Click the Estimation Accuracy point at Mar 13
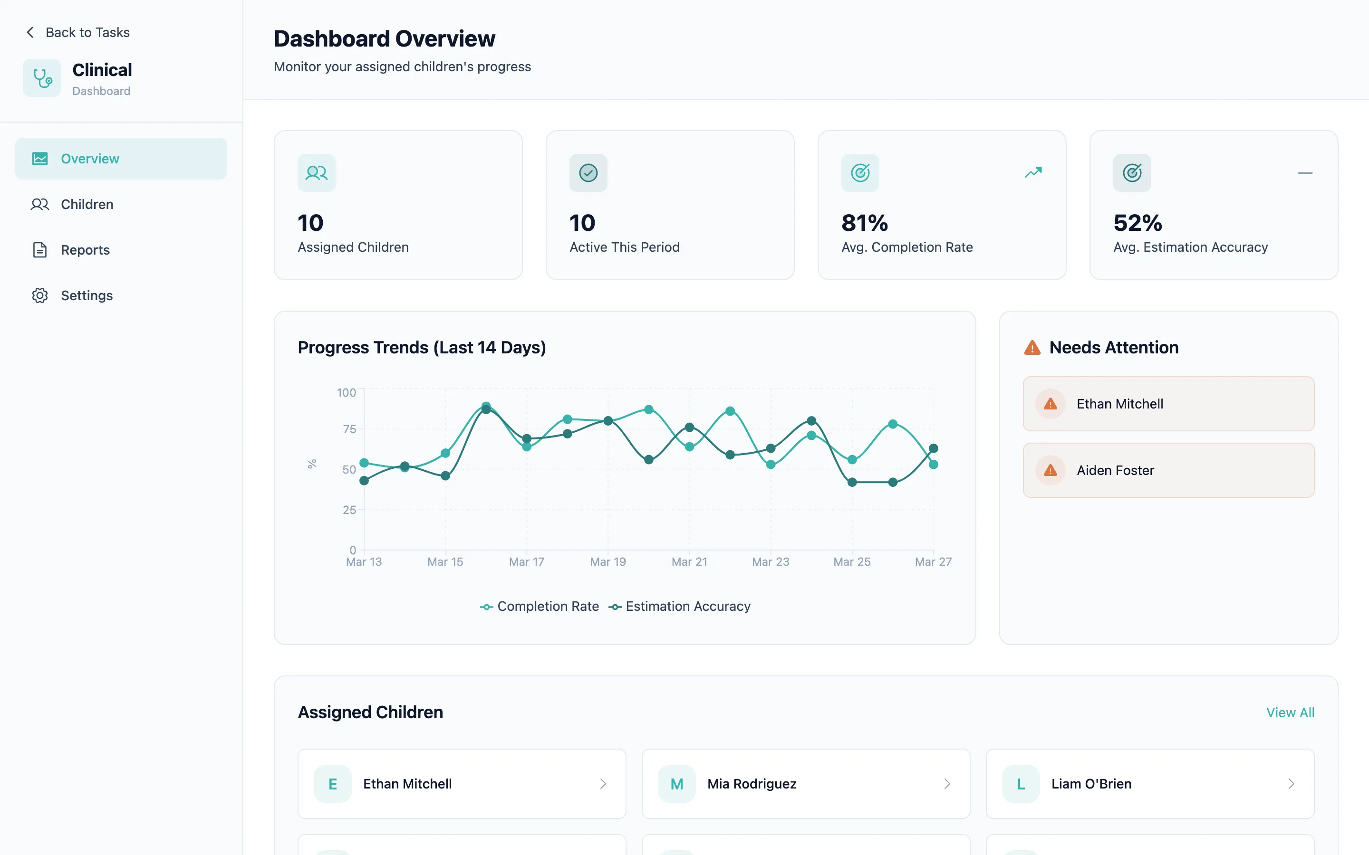 click(x=364, y=481)
